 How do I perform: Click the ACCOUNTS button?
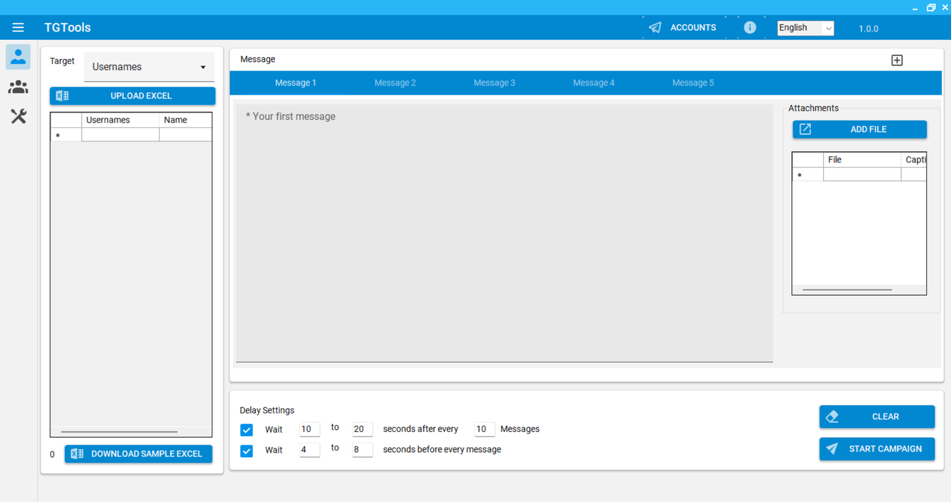(x=684, y=27)
